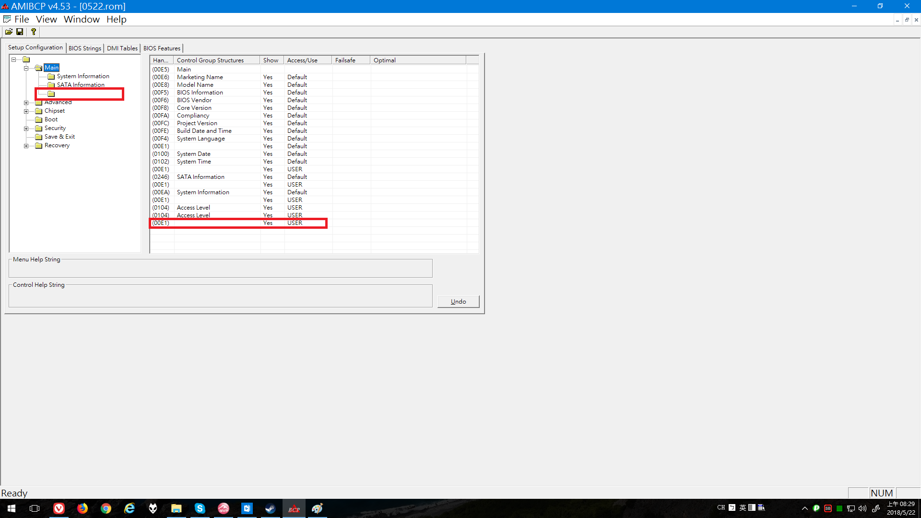Launch Google Chrome from the taskbar
The width and height of the screenshot is (921, 518).
tap(106, 508)
